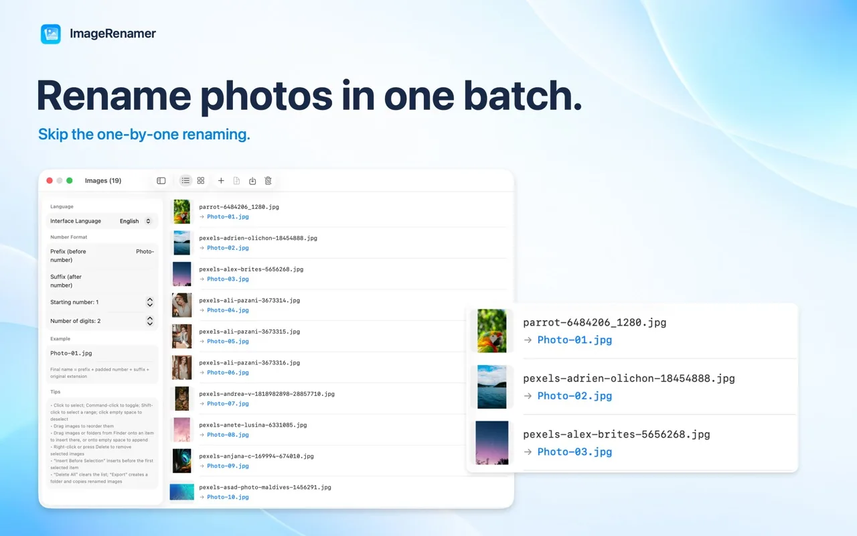Viewport: 857px width, 536px height.
Task: Click the ImageRenamer app logo
Action: (51, 33)
